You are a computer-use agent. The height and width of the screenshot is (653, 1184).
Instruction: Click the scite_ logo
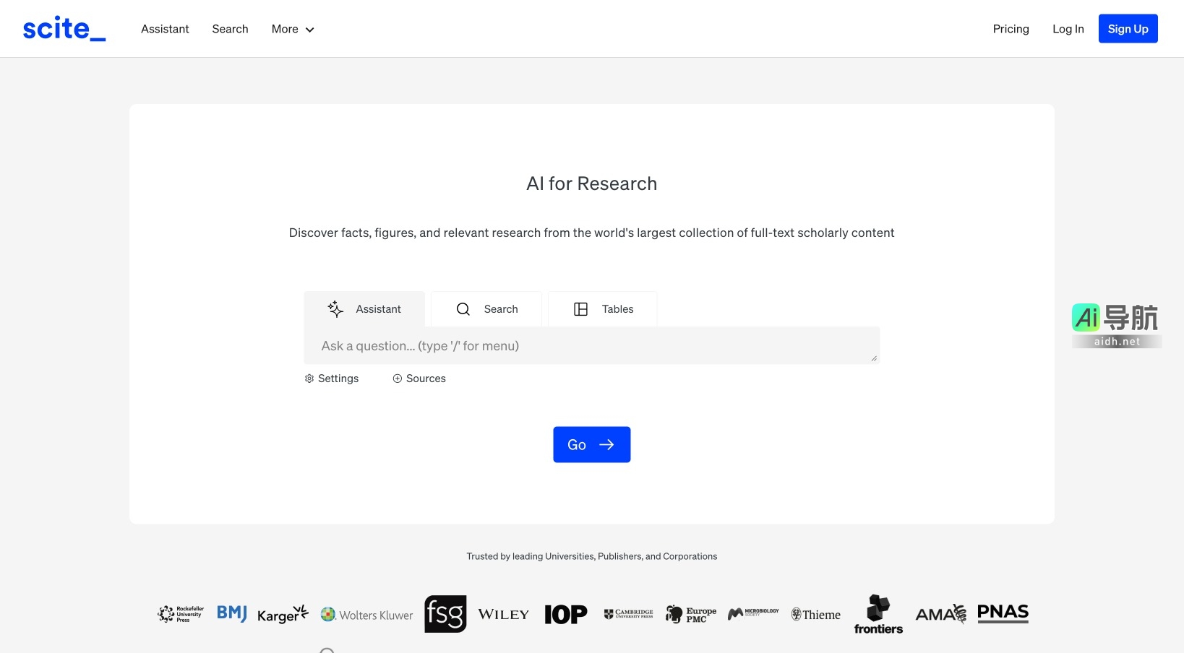[x=64, y=29]
